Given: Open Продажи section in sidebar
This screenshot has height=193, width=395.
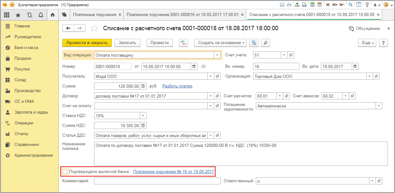Looking at the screenshot, I should pyautogui.click(x=23, y=58).
